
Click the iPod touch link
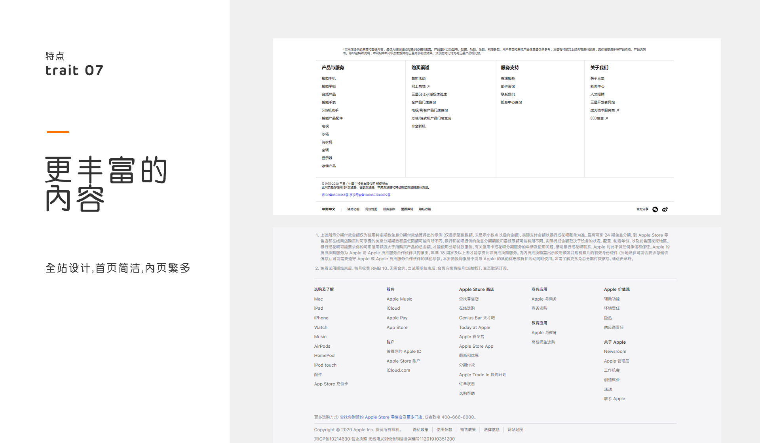pos(325,365)
